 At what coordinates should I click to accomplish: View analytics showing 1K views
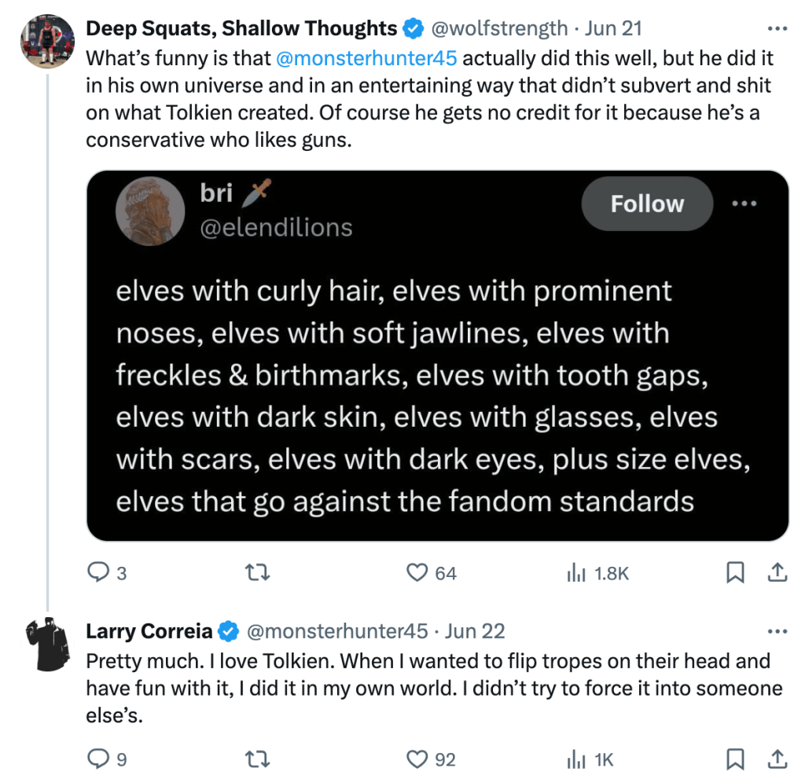(577, 759)
